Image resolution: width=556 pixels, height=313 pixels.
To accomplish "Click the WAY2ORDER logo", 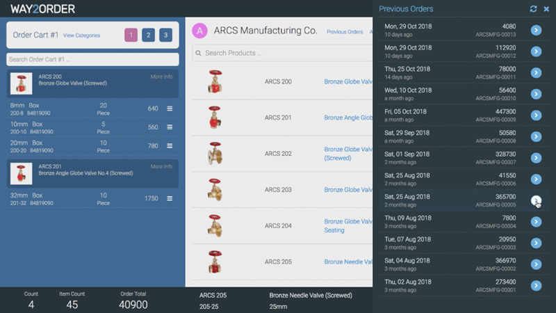I will 42,9.
